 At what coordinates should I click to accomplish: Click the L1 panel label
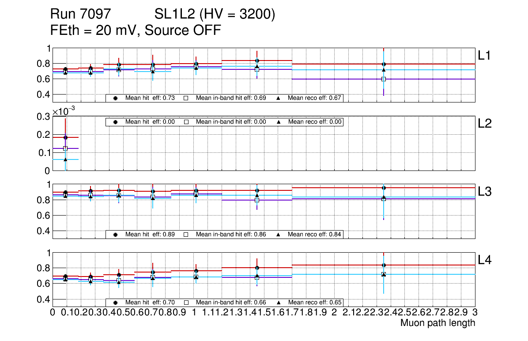tap(483, 56)
